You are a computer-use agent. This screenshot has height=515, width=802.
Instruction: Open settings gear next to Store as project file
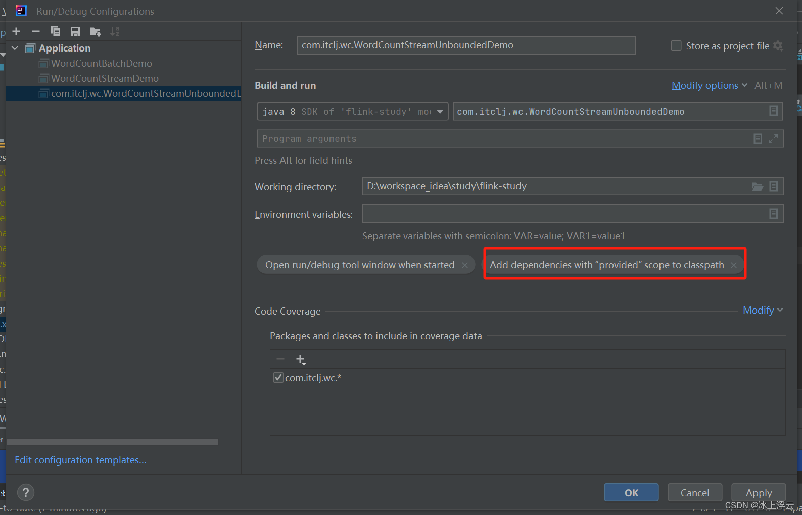point(778,46)
